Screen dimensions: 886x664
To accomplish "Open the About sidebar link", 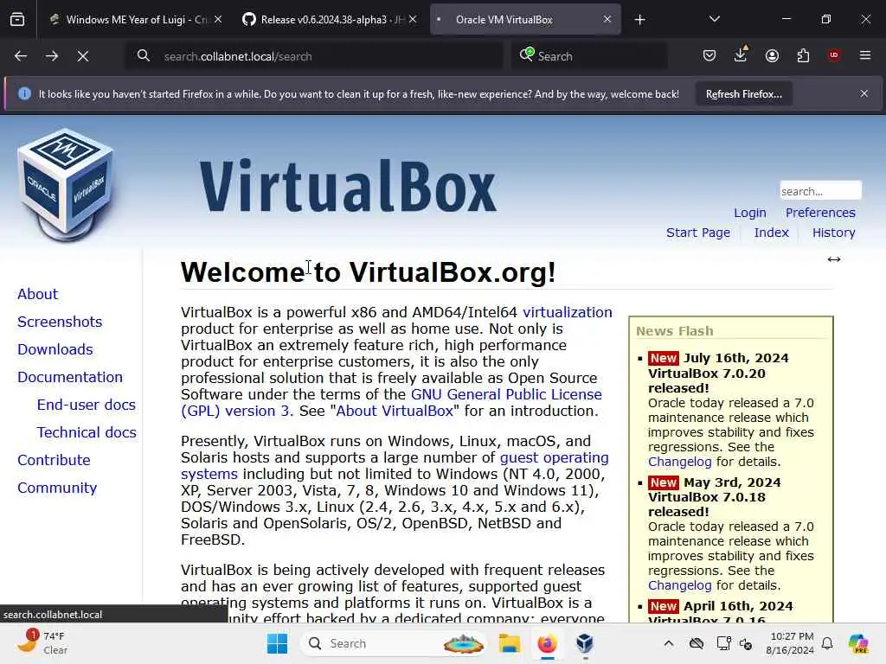I will coord(37,294).
